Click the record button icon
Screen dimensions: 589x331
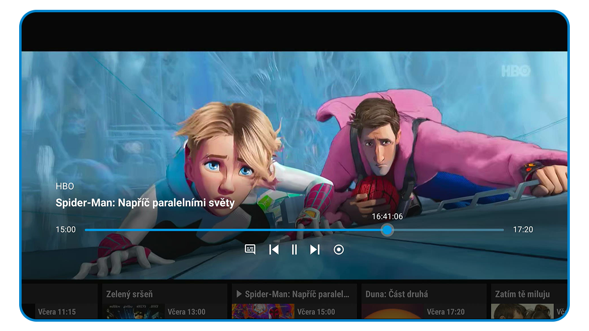pyautogui.click(x=339, y=250)
